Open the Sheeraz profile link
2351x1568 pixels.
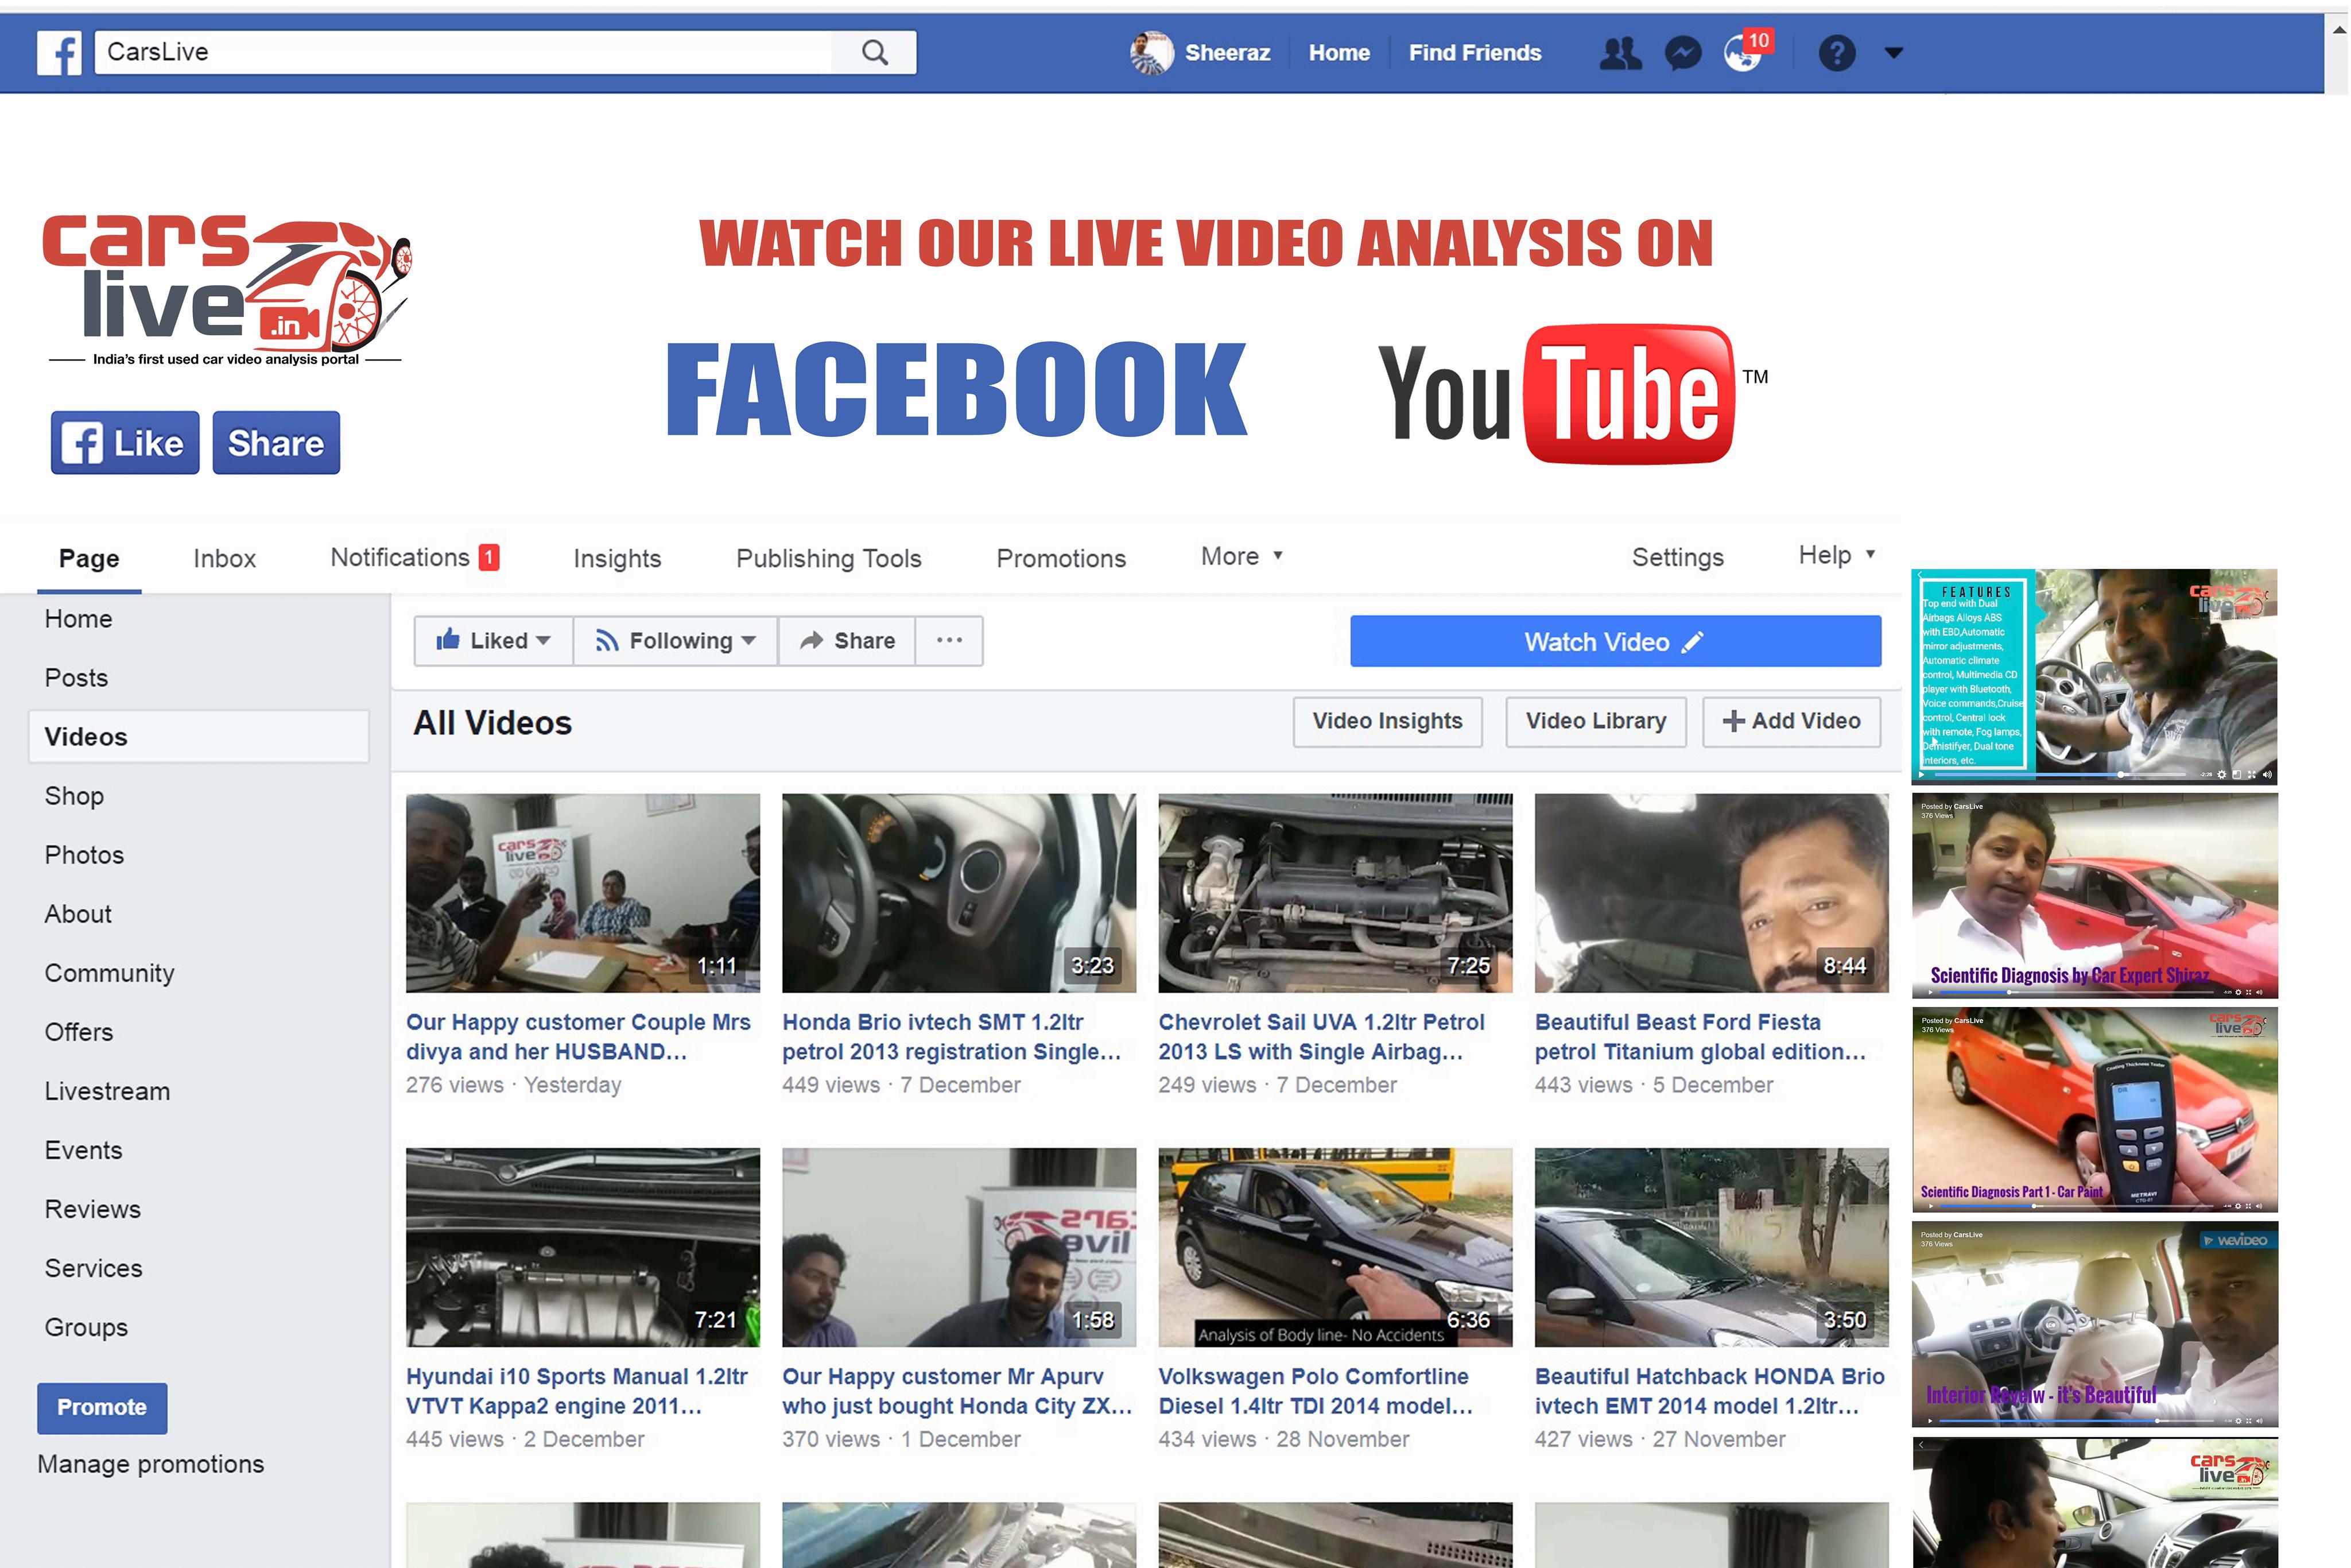point(1227,53)
